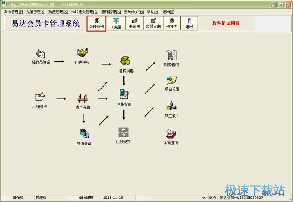Click the 易达会员卡管理系统 title banner
The height and width of the screenshot is (202, 293).
tap(46, 23)
